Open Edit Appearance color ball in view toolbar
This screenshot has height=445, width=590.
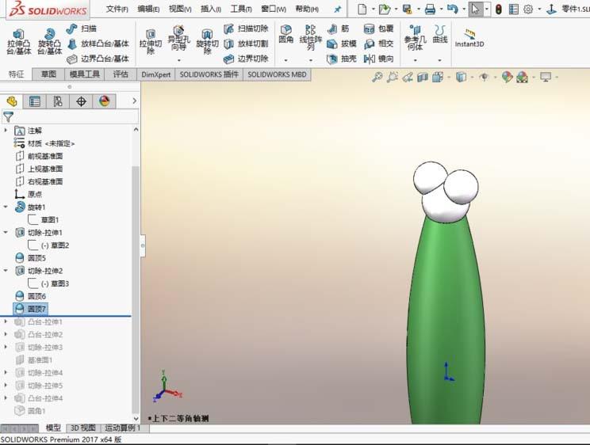(507, 78)
